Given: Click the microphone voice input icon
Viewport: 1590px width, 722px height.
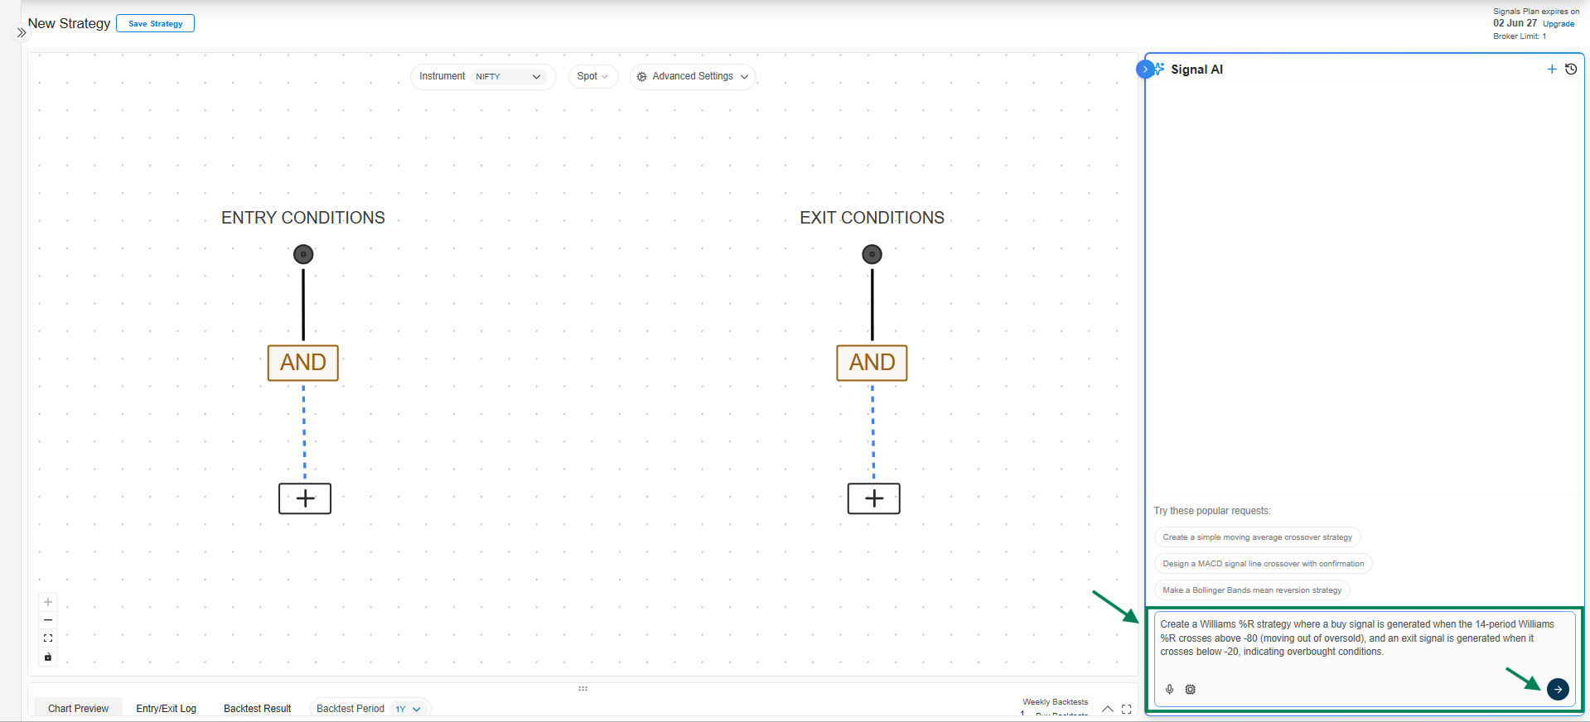Looking at the screenshot, I should (x=1169, y=689).
